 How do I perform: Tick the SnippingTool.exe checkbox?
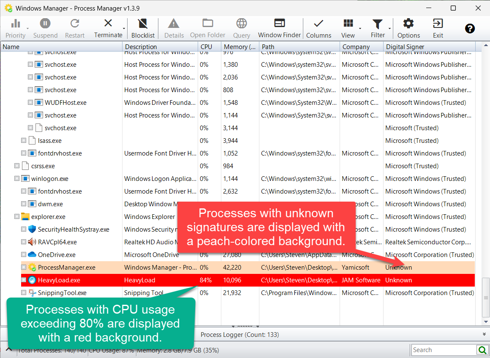[24, 292]
